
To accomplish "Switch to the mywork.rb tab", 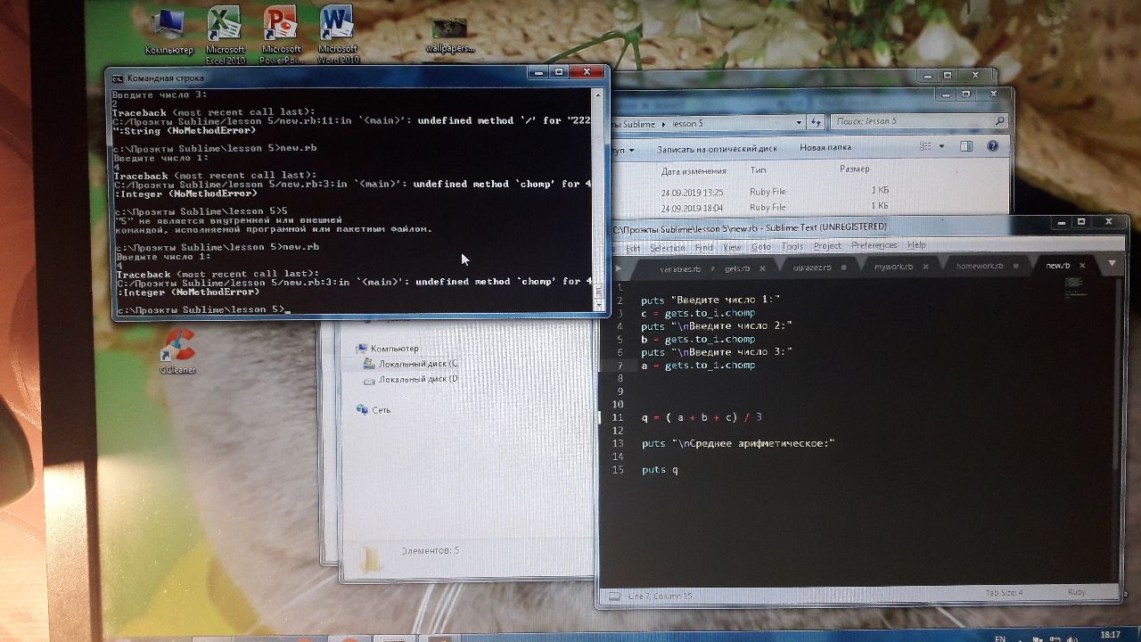I will coord(893,267).
